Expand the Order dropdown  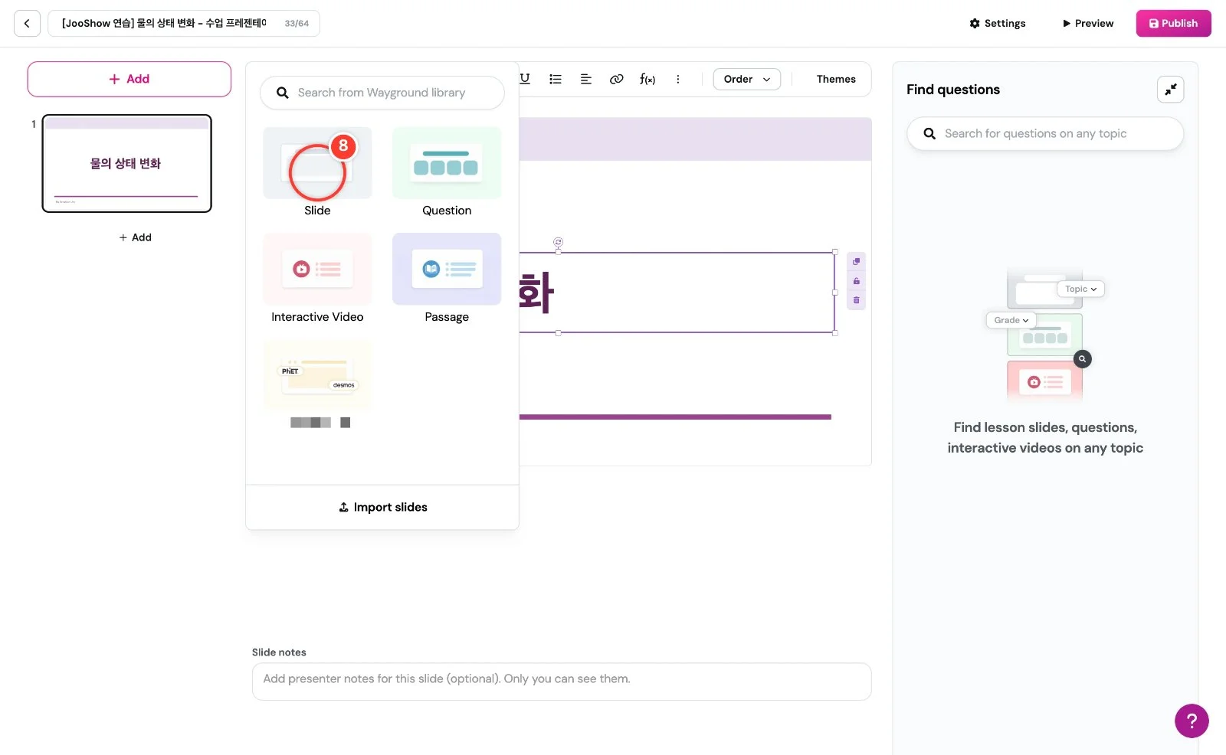pyautogui.click(x=746, y=79)
